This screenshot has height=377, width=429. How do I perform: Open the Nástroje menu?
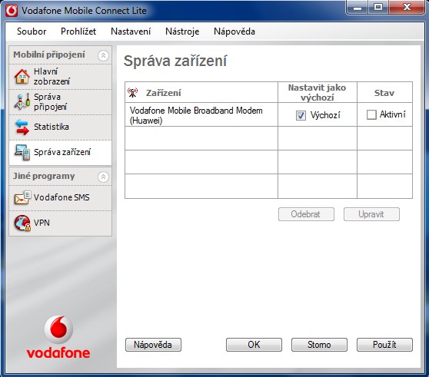[x=182, y=31]
